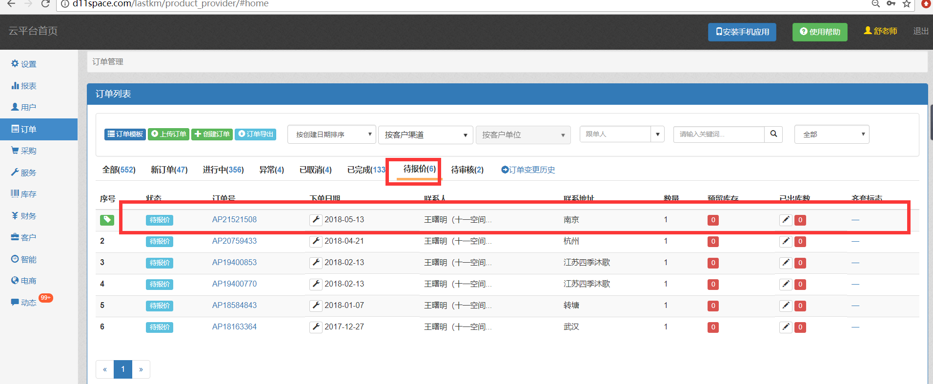Bookmark page with star icon
Screen dimensions: 933x384
907,4
